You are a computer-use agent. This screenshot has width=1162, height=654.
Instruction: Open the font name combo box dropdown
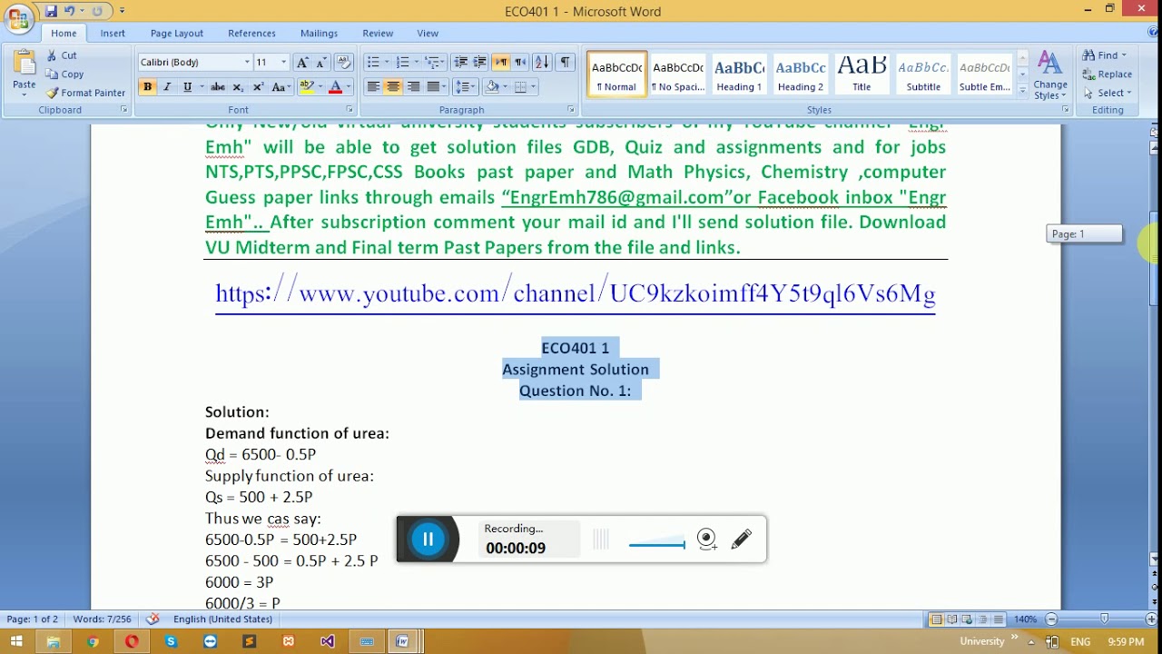pyautogui.click(x=247, y=62)
